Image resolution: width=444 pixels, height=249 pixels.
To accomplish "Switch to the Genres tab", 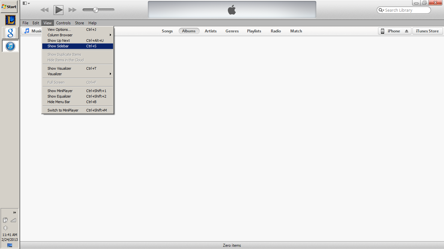I will pos(232,31).
